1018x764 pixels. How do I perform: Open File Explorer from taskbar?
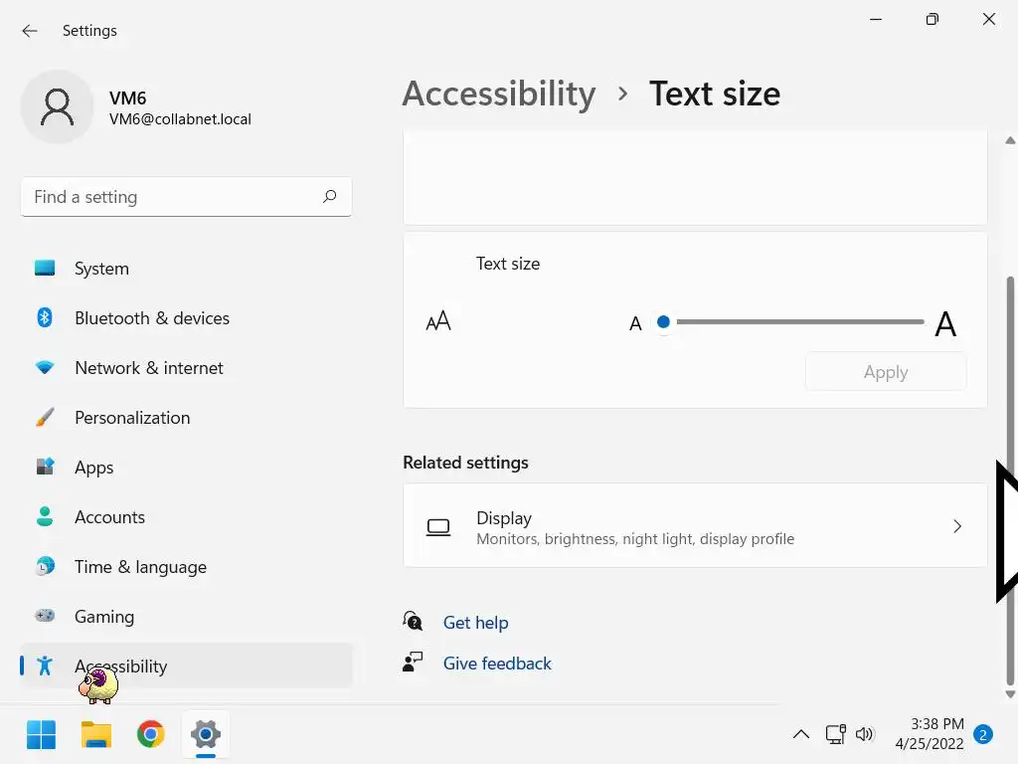tap(96, 735)
